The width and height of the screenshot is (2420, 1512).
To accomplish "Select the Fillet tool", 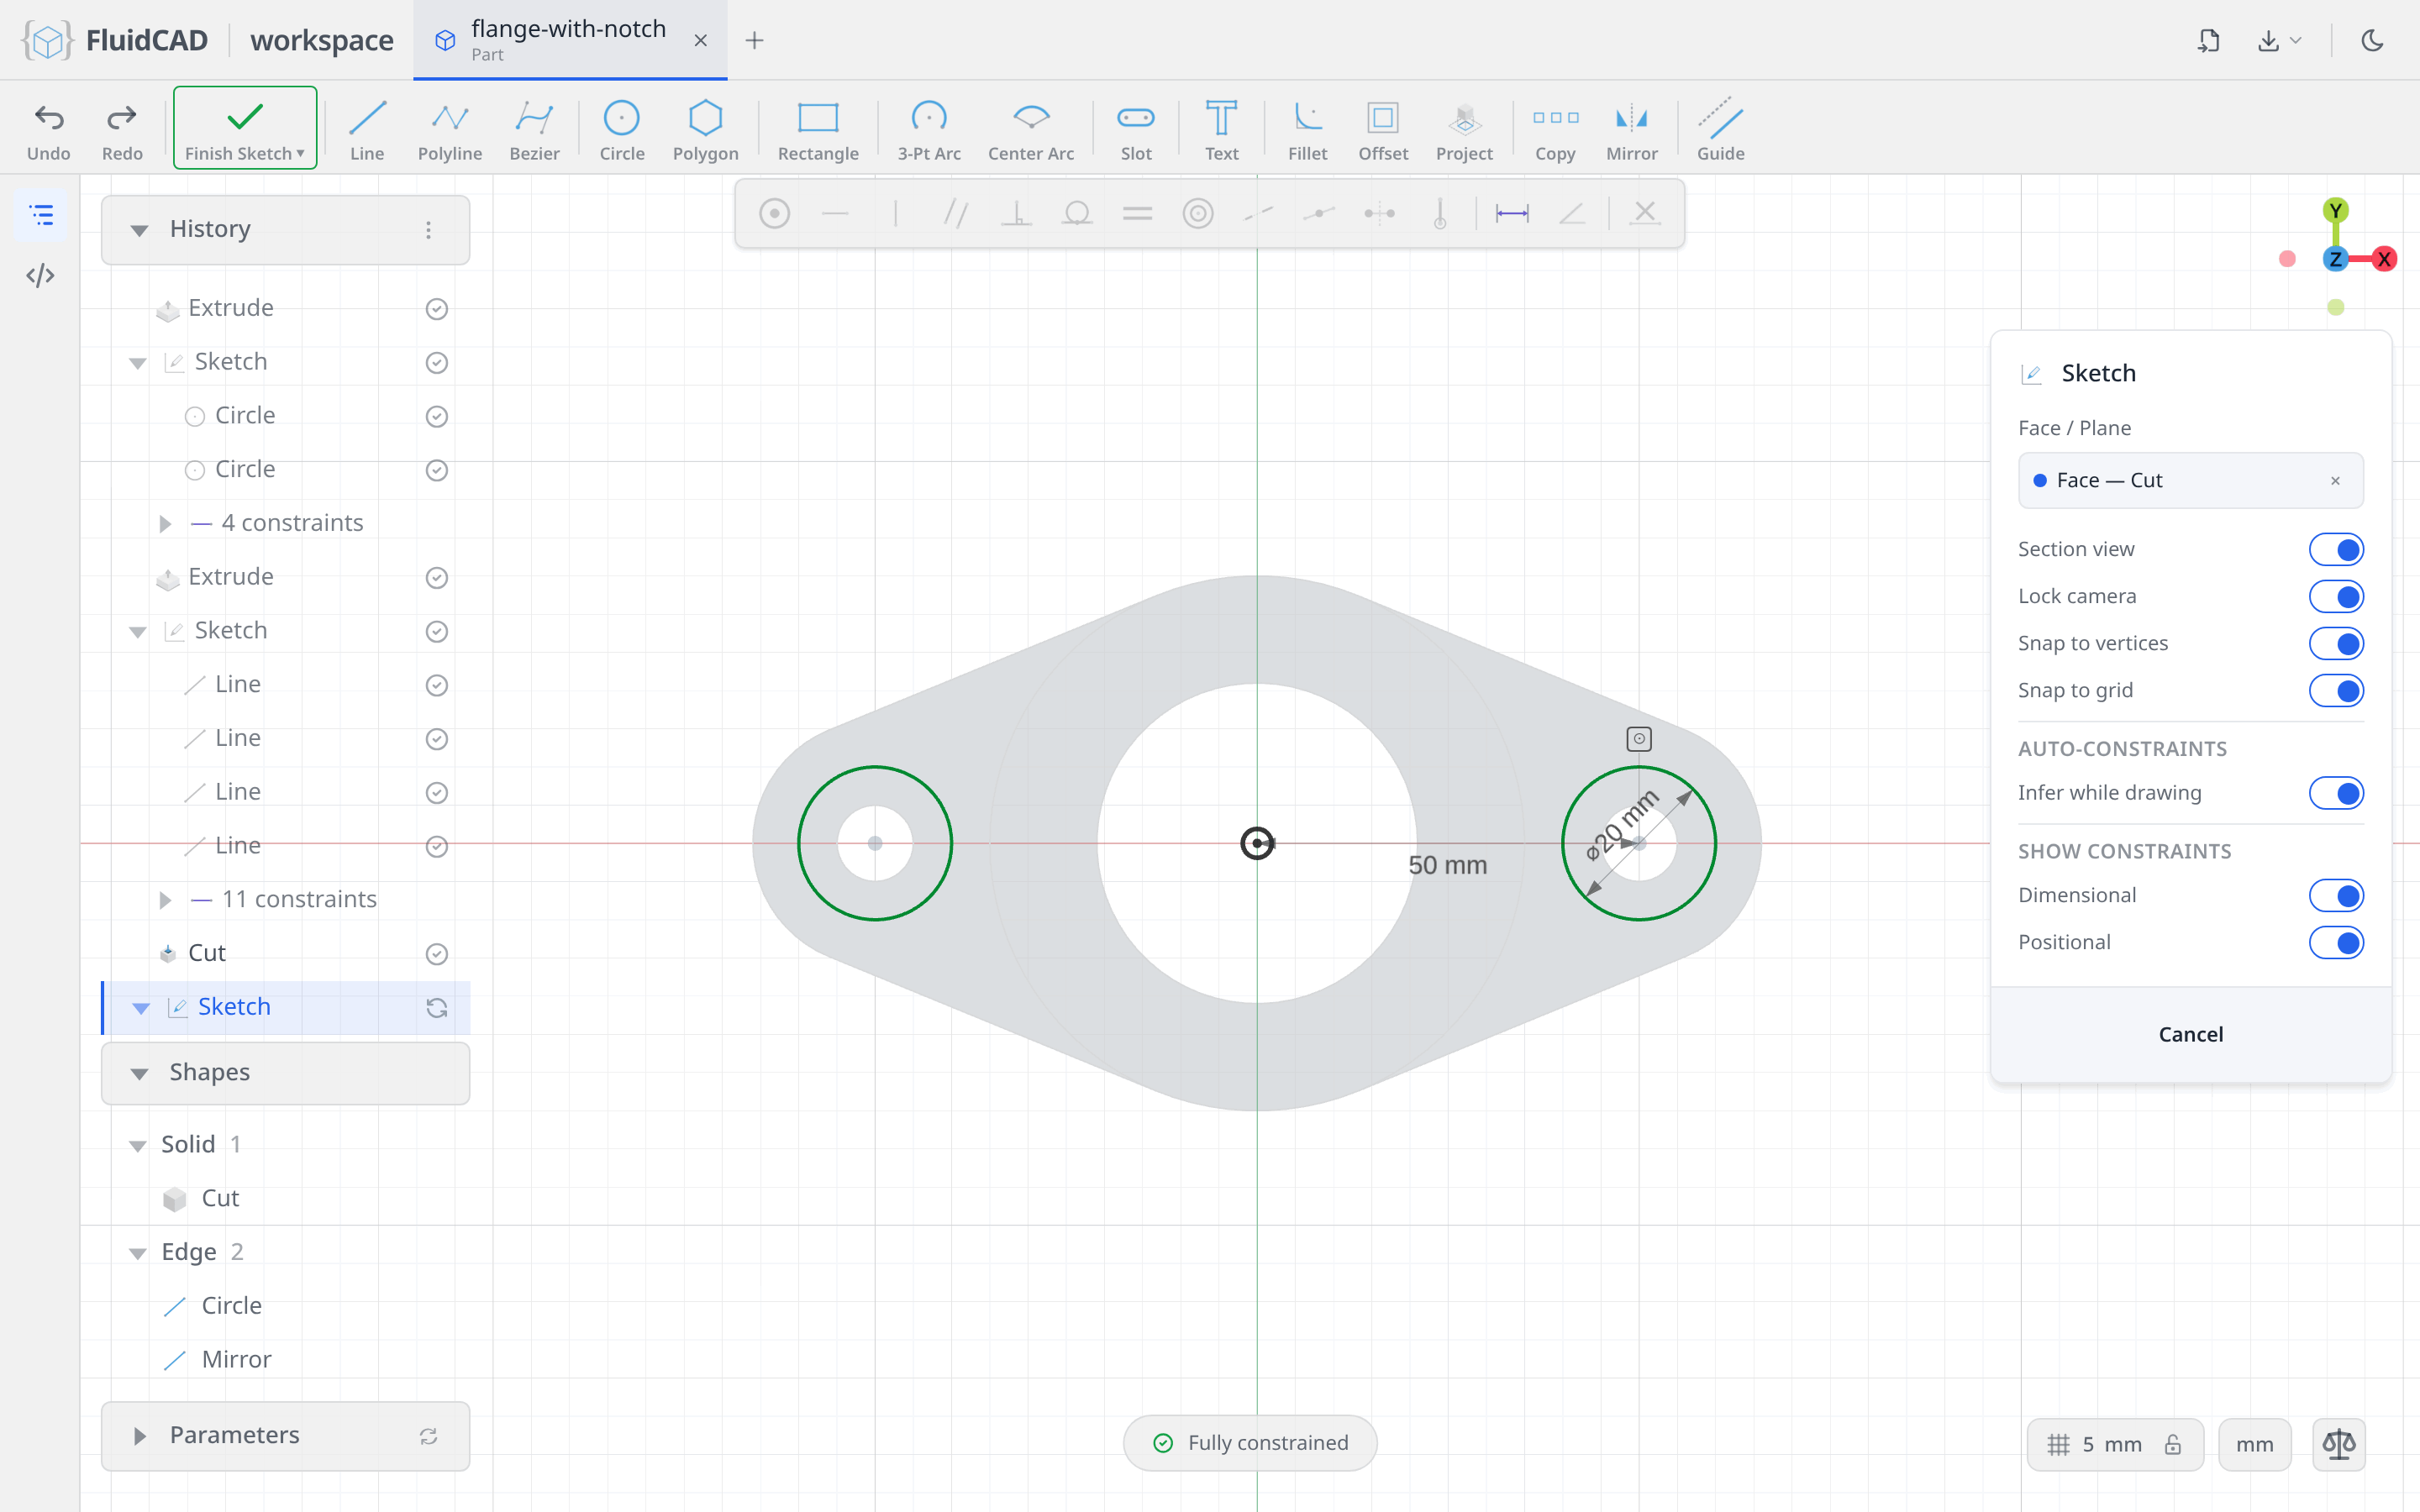I will pos(1307,130).
